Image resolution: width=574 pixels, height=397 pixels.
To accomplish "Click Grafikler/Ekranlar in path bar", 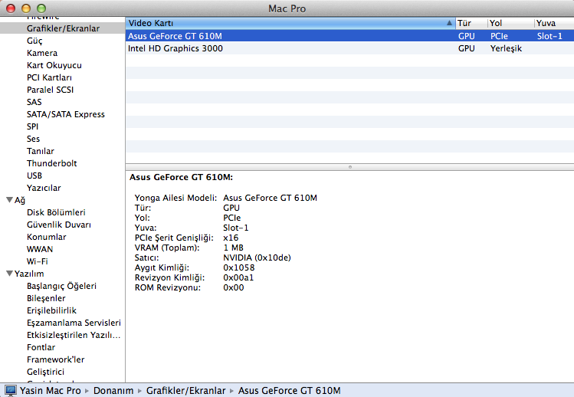I will point(185,391).
